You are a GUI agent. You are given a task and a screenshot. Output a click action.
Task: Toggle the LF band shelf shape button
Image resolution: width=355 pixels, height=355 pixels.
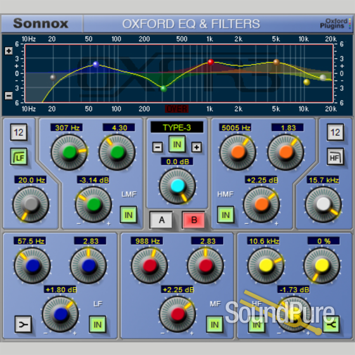coord(23,325)
